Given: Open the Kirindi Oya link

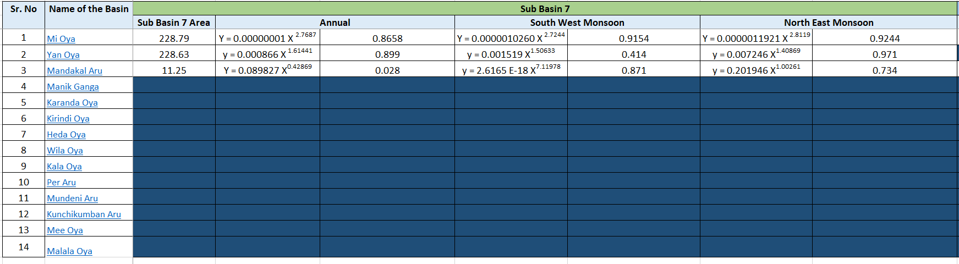Looking at the screenshot, I should tap(68, 119).
